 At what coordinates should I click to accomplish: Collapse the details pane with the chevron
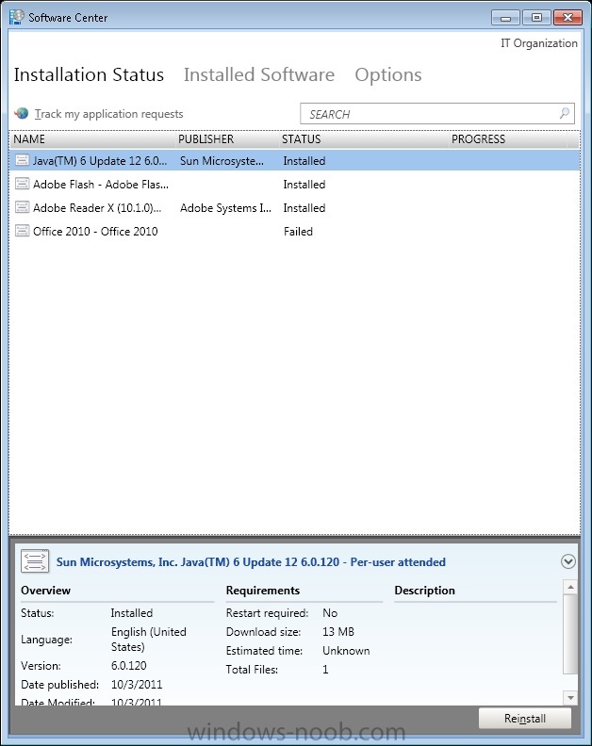(x=567, y=561)
